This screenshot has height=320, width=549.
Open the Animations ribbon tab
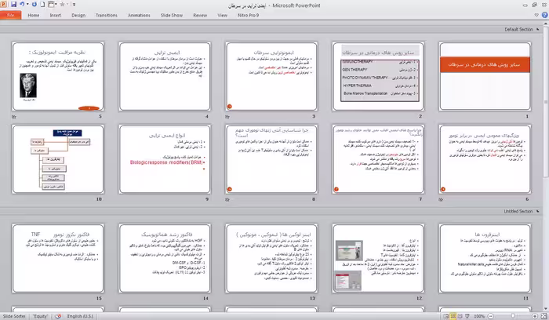[x=139, y=15]
